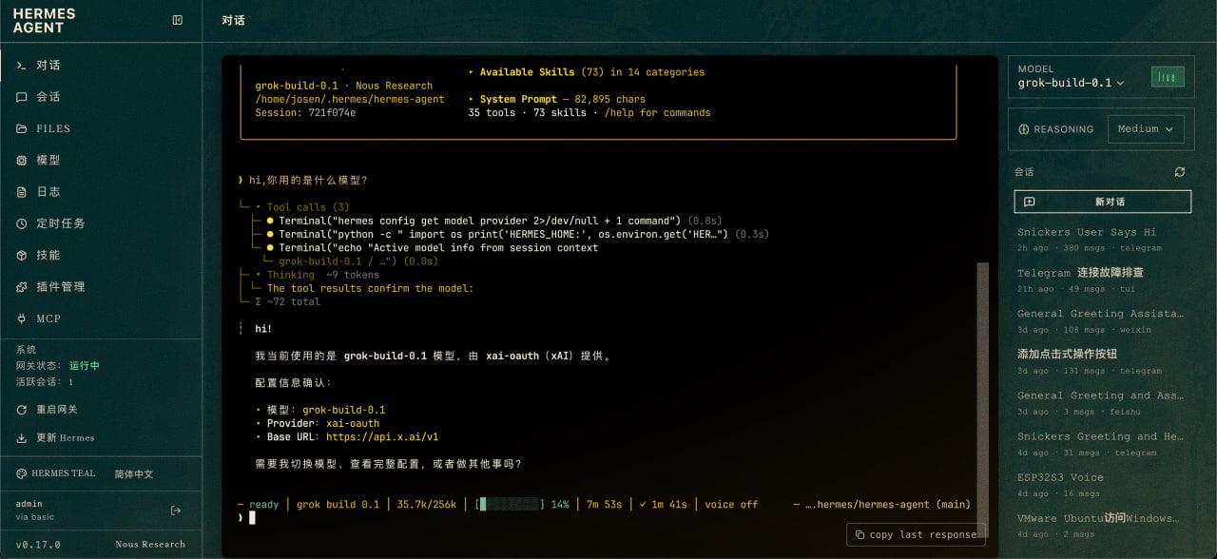This screenshot has width=1217, height=559.
Task: Select the HERMES TEAL theme selector
Action: (x=56, y=473)
